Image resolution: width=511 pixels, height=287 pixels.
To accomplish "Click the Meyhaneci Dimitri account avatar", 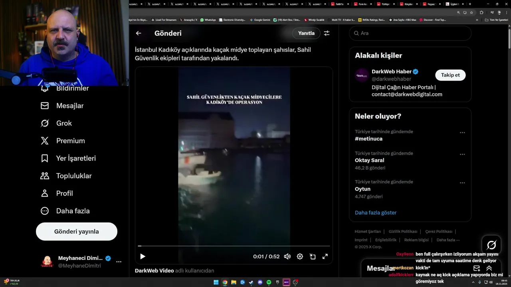I will [x=47, y=262].
